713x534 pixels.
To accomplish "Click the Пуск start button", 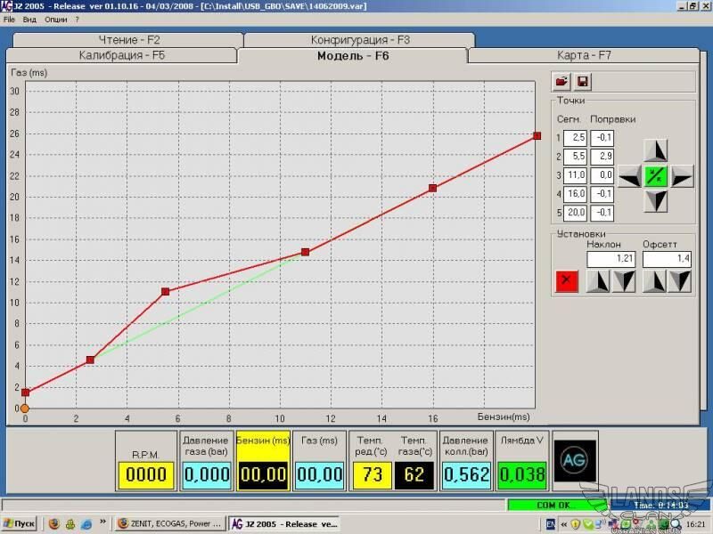I will pyautogui.click(x=20, y=524).
